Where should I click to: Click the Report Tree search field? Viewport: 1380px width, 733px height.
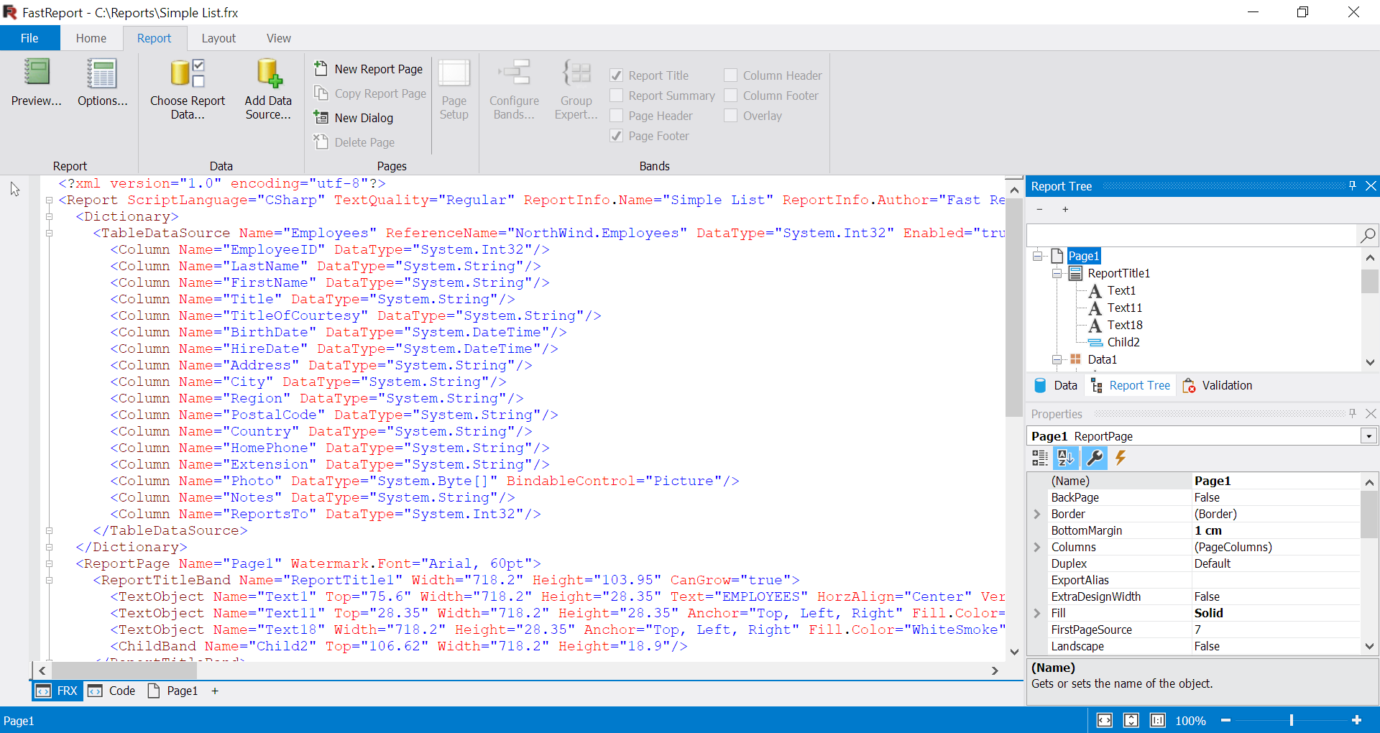(1192, 235)
